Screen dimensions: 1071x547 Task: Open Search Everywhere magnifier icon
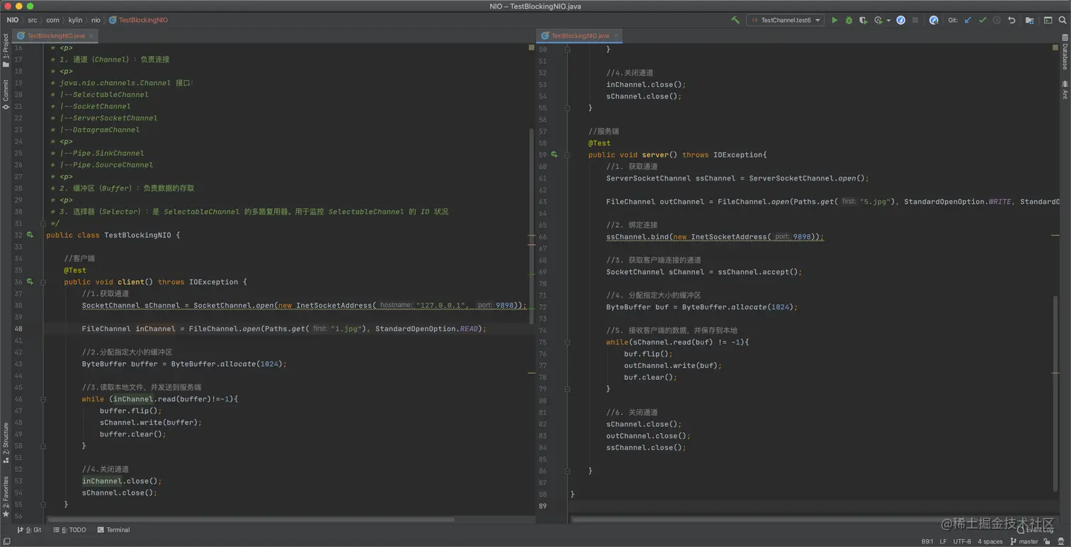click(1062, 21)
